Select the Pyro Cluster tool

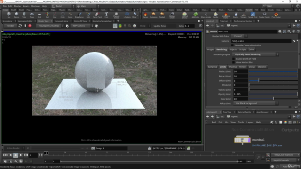(x=276, y=15)
